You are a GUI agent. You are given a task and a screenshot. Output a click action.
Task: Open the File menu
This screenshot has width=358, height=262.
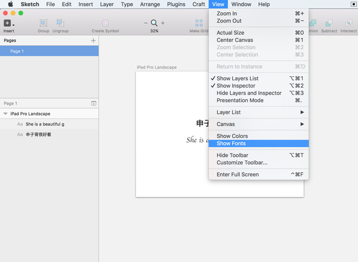pyautogui.click(x=51, y=4)
